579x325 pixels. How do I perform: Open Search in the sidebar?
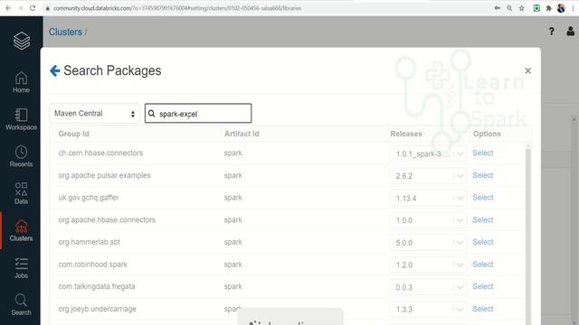21,305
